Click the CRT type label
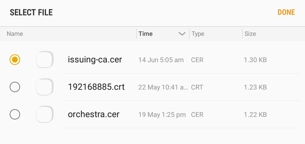Viewport: 305px width, 144px height. click(x=197, y=87)
